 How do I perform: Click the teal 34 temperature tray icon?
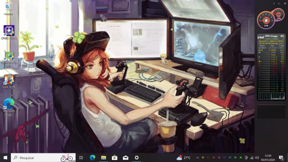[x=235, y=158]
